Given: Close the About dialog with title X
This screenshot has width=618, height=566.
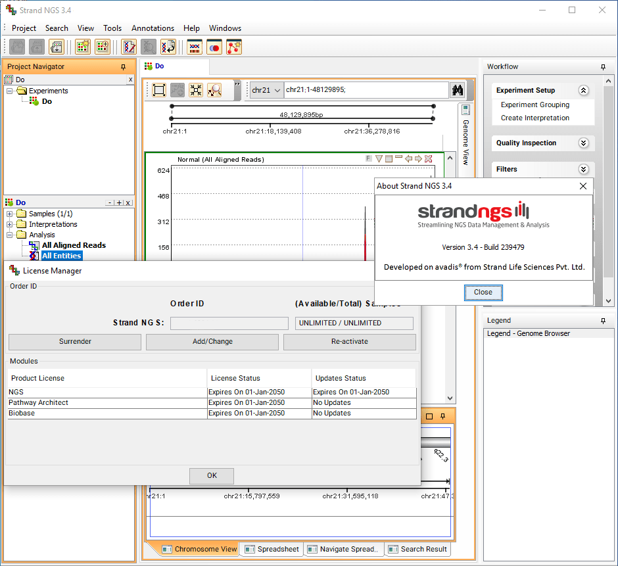Looking at the screenshot, I should click(583, 186).
